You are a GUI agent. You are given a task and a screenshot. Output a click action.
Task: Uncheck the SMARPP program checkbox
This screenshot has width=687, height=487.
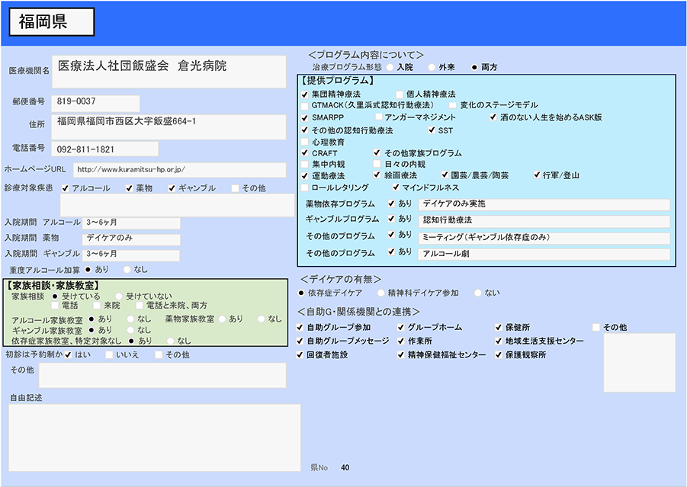305,118
